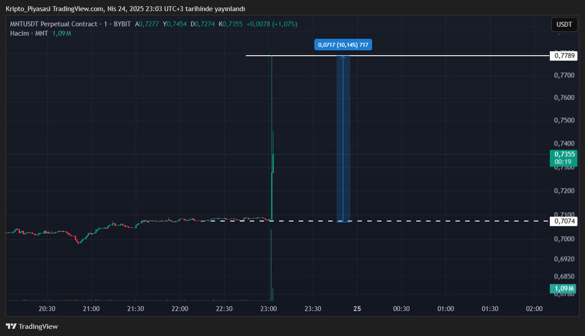
Task: Click the green volume label 1,09M on the price axis
Action: pos(564,288)
